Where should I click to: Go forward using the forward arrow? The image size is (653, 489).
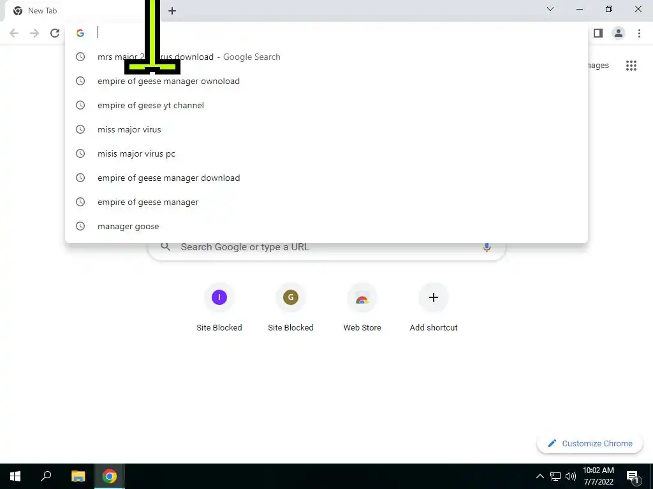[x=34, y=33]
